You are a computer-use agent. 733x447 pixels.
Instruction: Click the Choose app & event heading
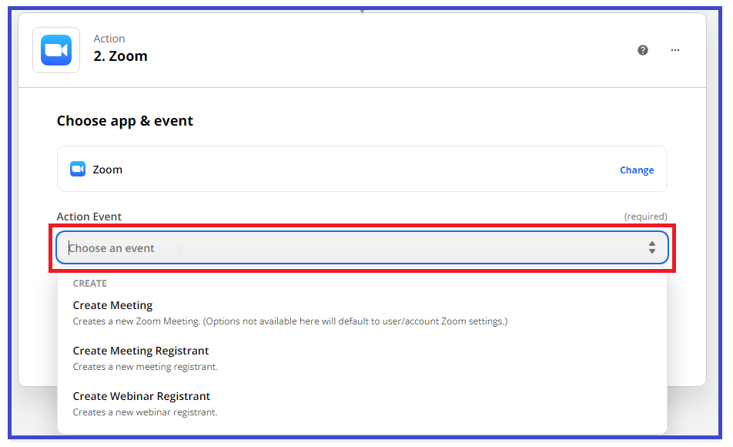pos(125,121)
